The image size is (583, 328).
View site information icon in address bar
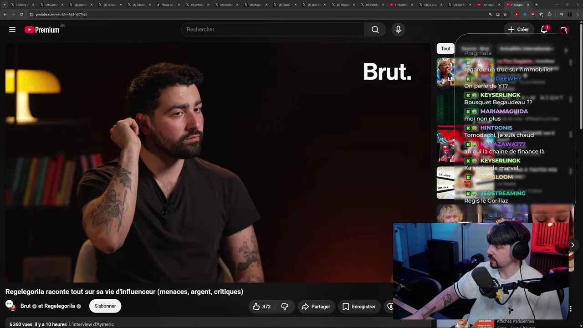(31, 14)
